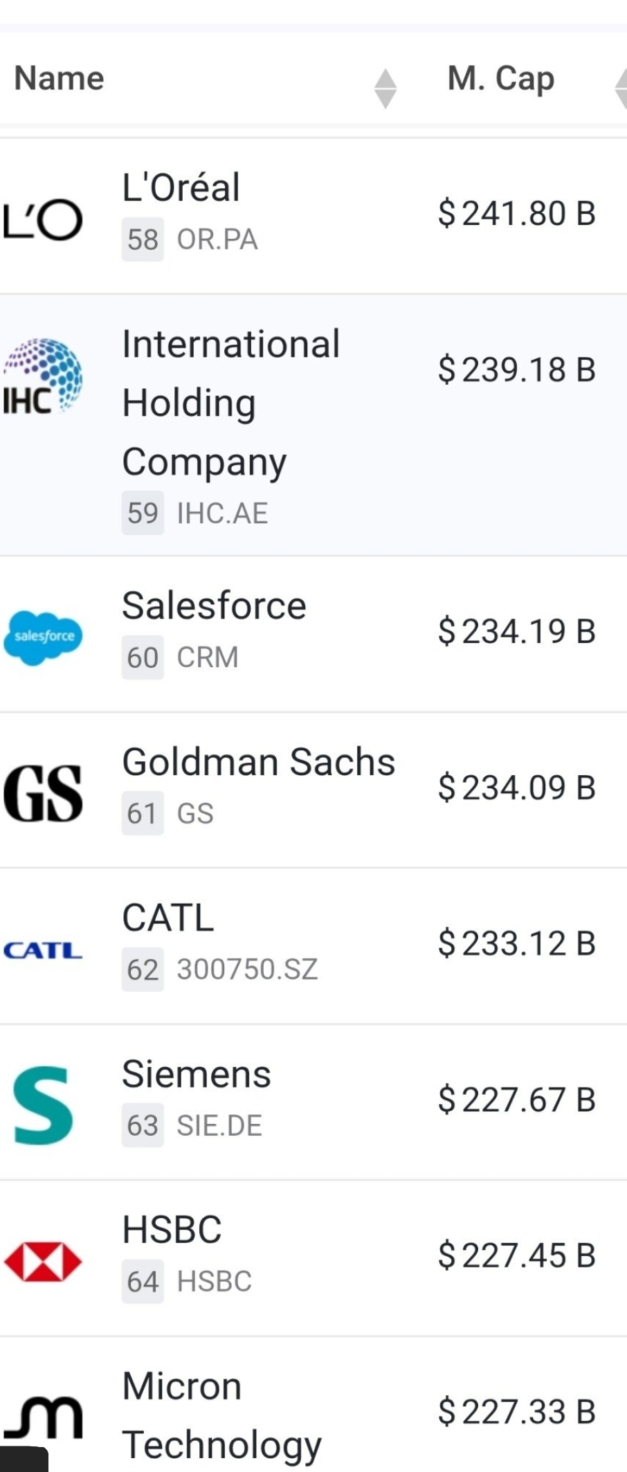Open the Salesforce cloud logo

[x=43, y=638]
